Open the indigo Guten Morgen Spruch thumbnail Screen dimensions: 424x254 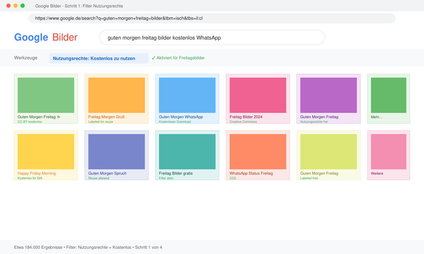117,152
